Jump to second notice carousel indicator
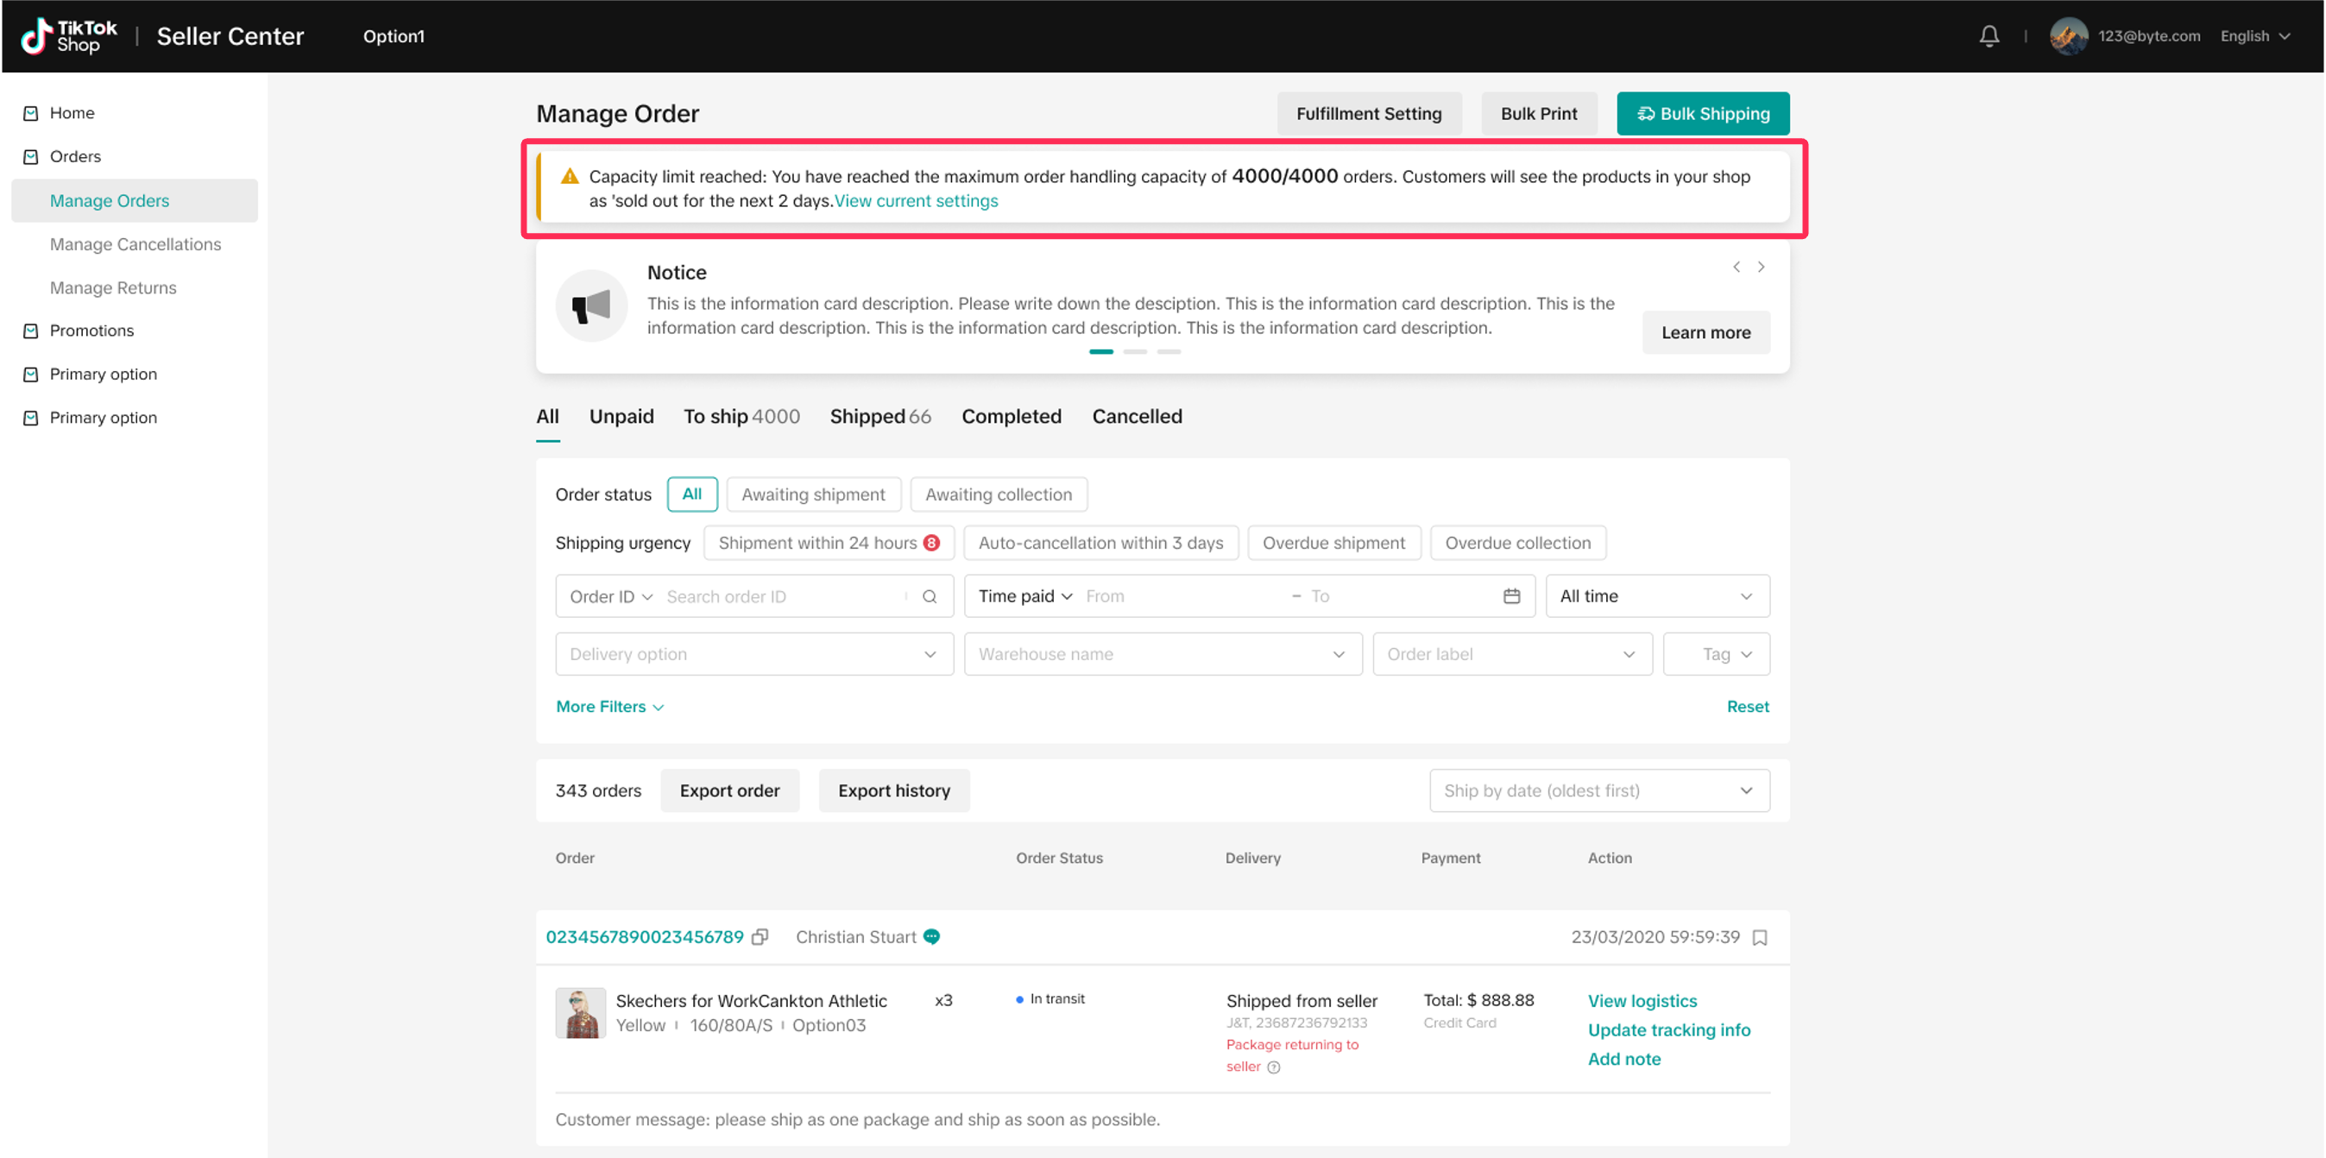 pos(1135,352)
